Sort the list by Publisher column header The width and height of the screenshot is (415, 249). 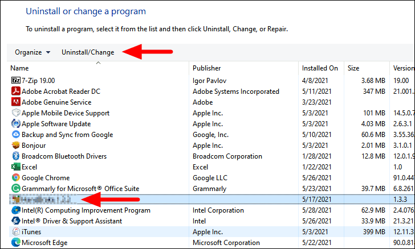tap(207, 68)
